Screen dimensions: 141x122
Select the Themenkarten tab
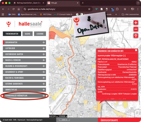(x=12, y=34)
